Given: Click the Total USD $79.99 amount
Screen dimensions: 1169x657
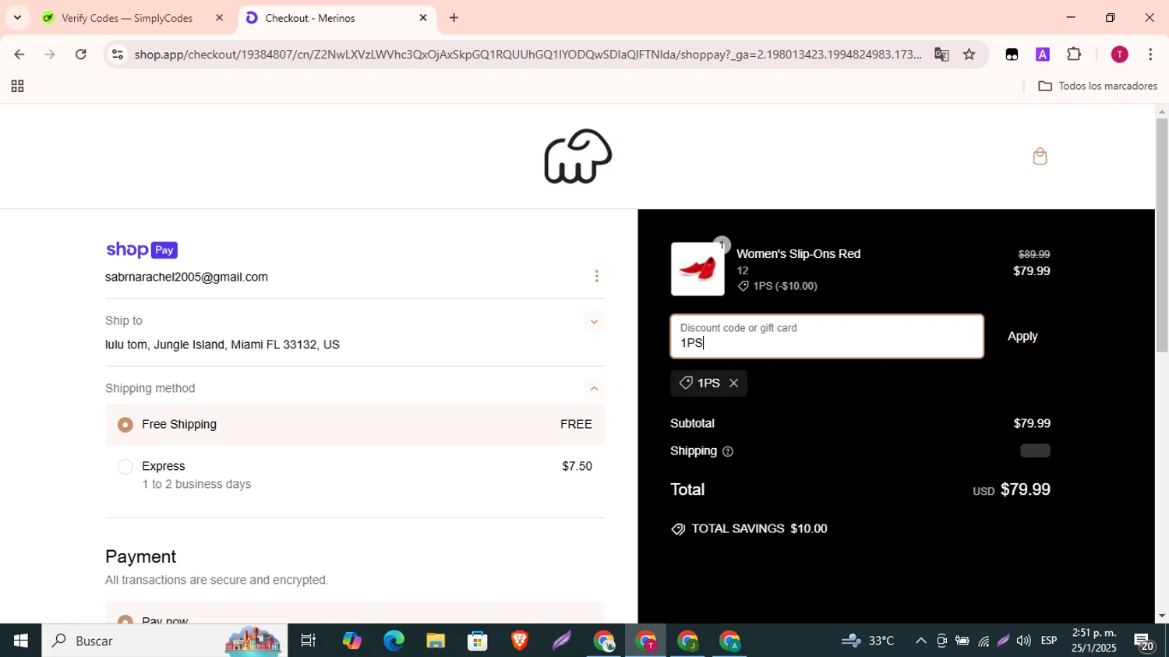Looking at the screenshot, I should point(1012,489).
